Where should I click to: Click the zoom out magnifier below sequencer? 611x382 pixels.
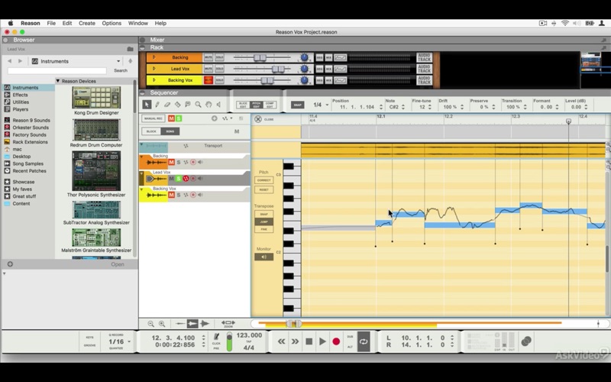tap(150, 323)
